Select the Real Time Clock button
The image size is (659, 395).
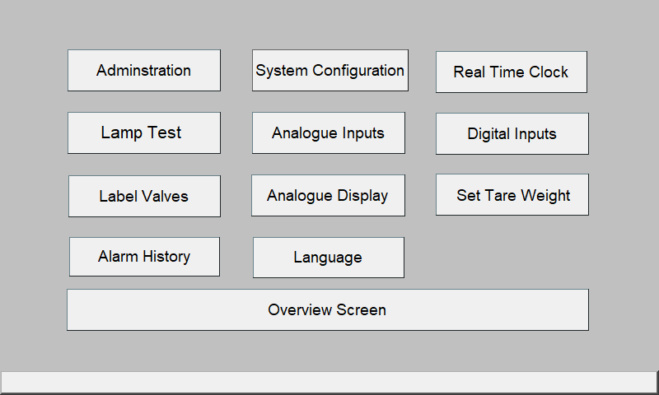pos(512,72)
